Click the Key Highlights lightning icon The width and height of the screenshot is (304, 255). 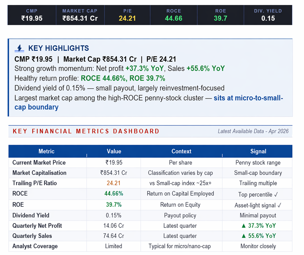pyautogui.click(x=19, y=48)
